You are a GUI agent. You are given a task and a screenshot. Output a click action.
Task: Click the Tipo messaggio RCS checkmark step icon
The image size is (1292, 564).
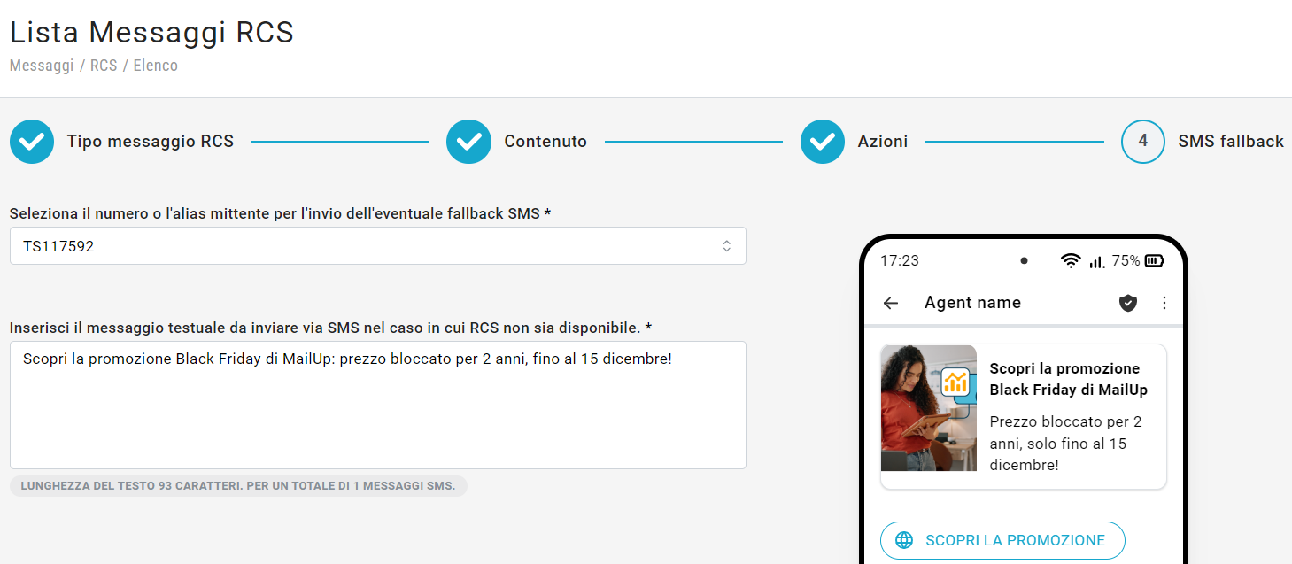point(32,142)
